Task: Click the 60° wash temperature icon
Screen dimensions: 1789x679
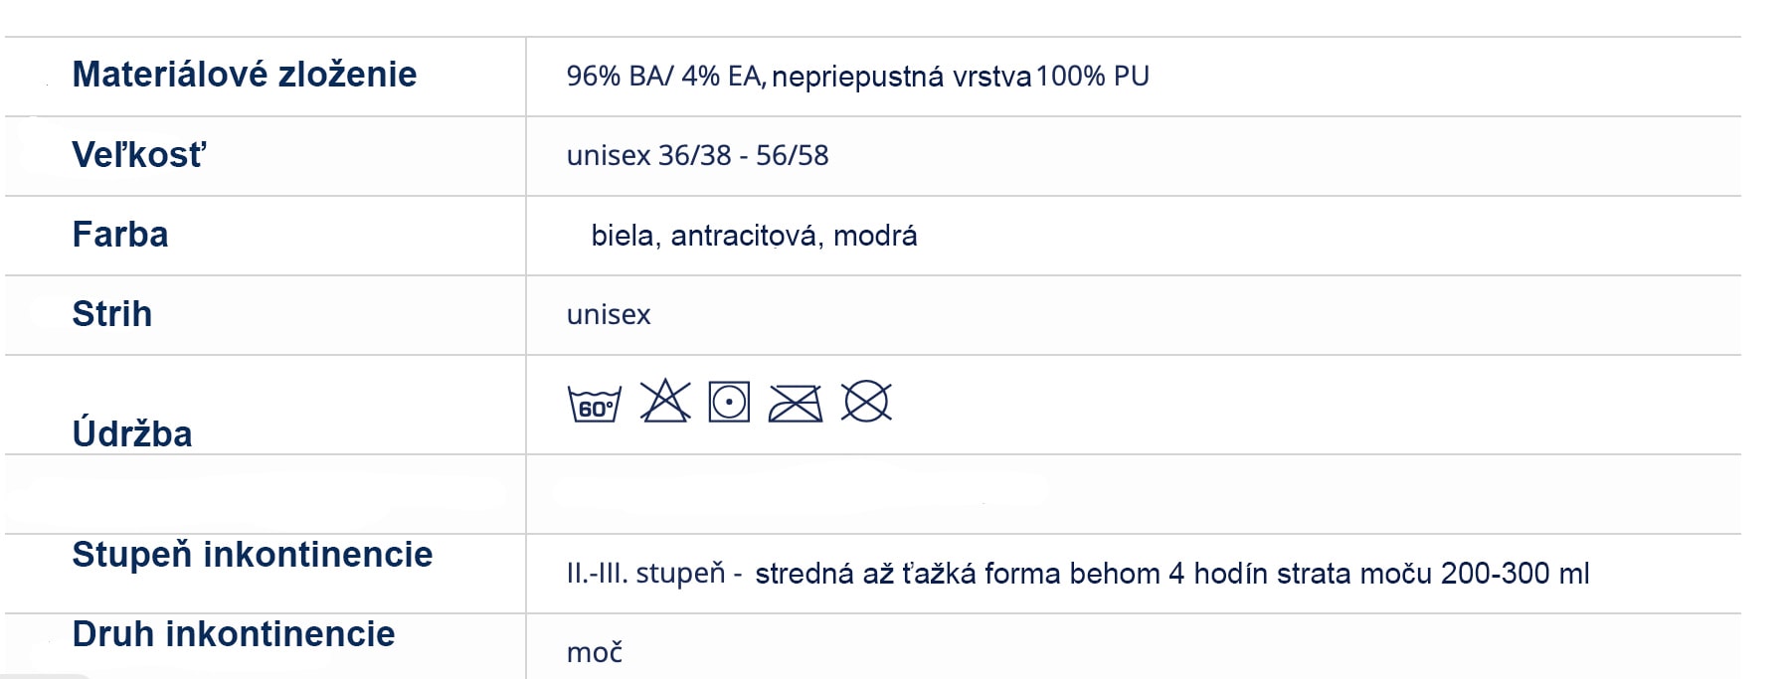Action: (595, 404)
